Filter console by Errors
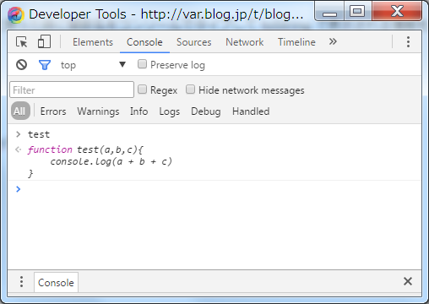The image size is (429, 304). (x=53, y=111)
